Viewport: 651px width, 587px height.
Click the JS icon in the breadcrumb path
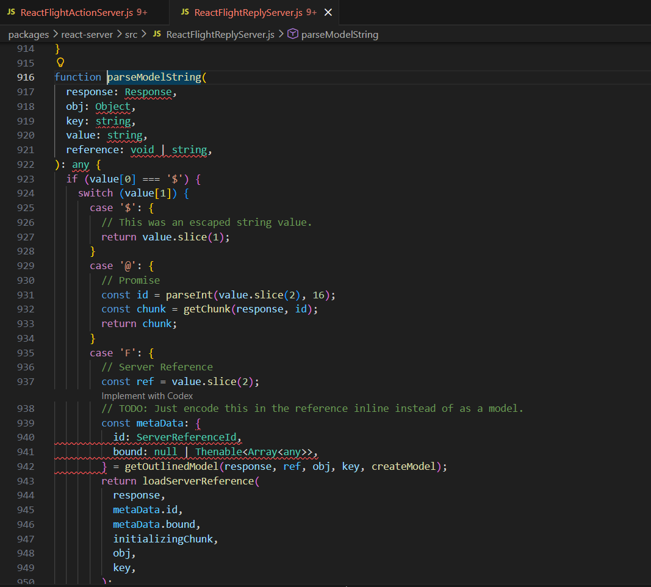pyautogui.click(x=157, y=35)
